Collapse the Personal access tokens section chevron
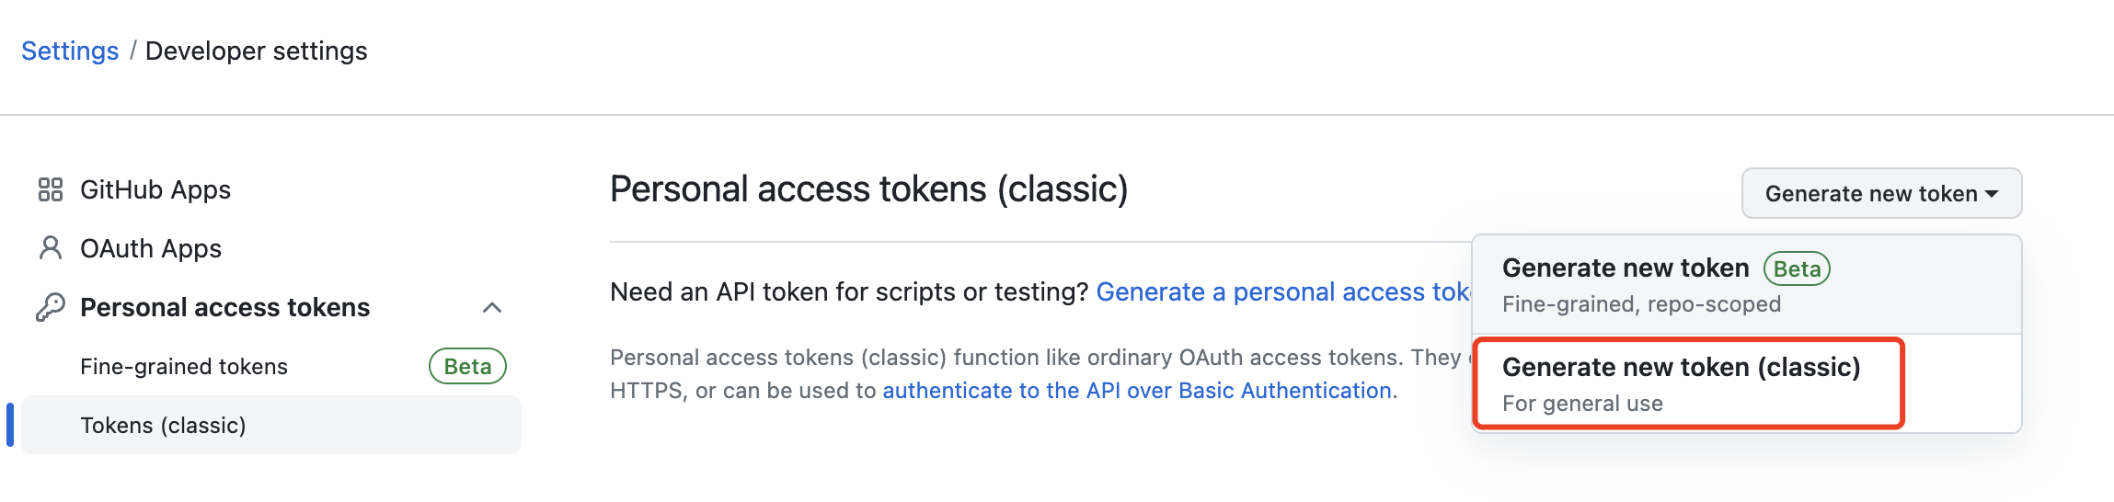This screenshot has width=2114, height=502. [492, 307]
